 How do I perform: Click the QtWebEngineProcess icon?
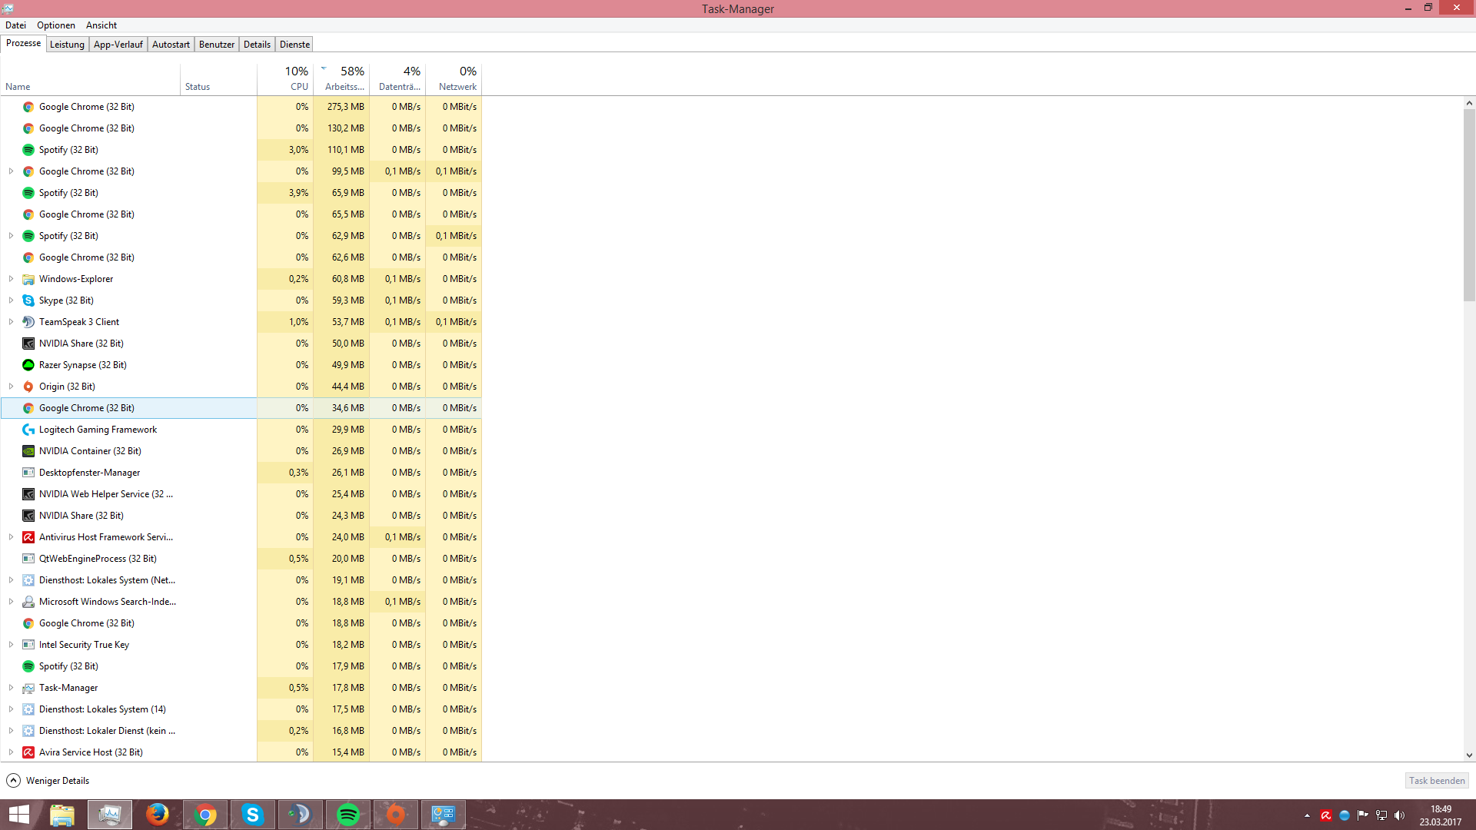[x=28, y=559]
